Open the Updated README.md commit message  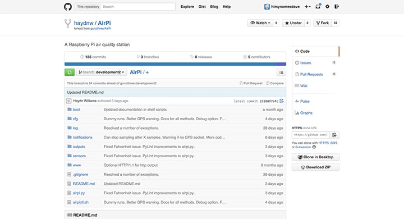[85, 92]
